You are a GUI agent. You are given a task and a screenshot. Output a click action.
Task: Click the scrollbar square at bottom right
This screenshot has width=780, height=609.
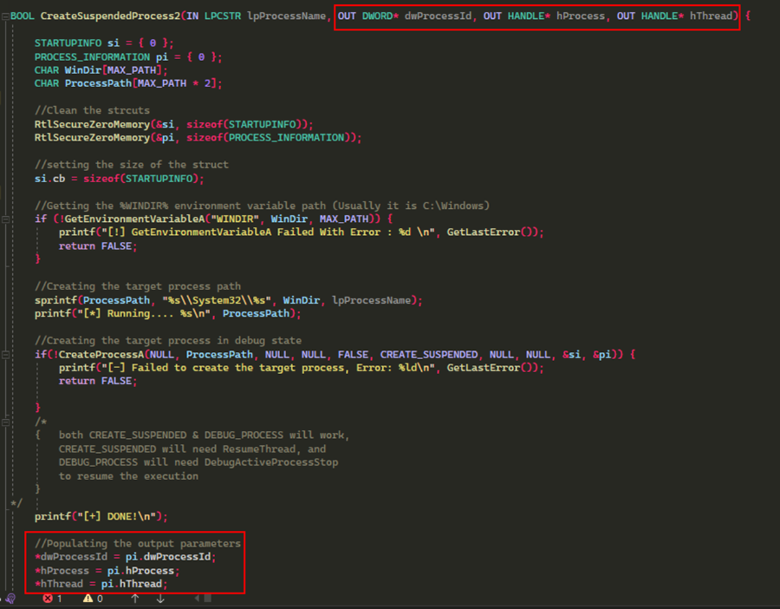(x=207, y=599)
